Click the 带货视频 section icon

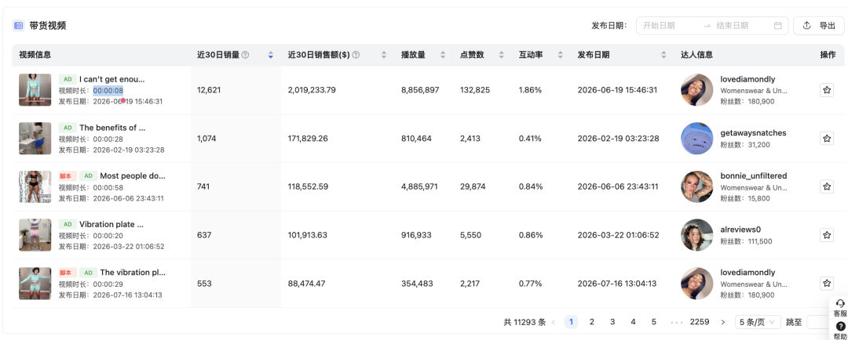pyautogui.click(x=18, y=25)
